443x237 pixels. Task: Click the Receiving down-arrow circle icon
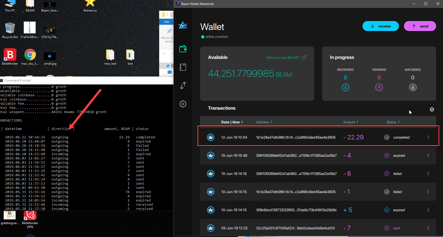(x=345, y=87)
